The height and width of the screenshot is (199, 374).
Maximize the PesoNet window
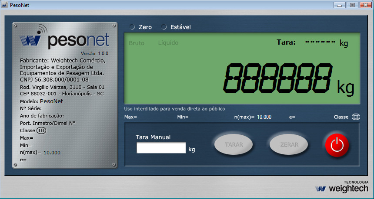coord(352,5)
